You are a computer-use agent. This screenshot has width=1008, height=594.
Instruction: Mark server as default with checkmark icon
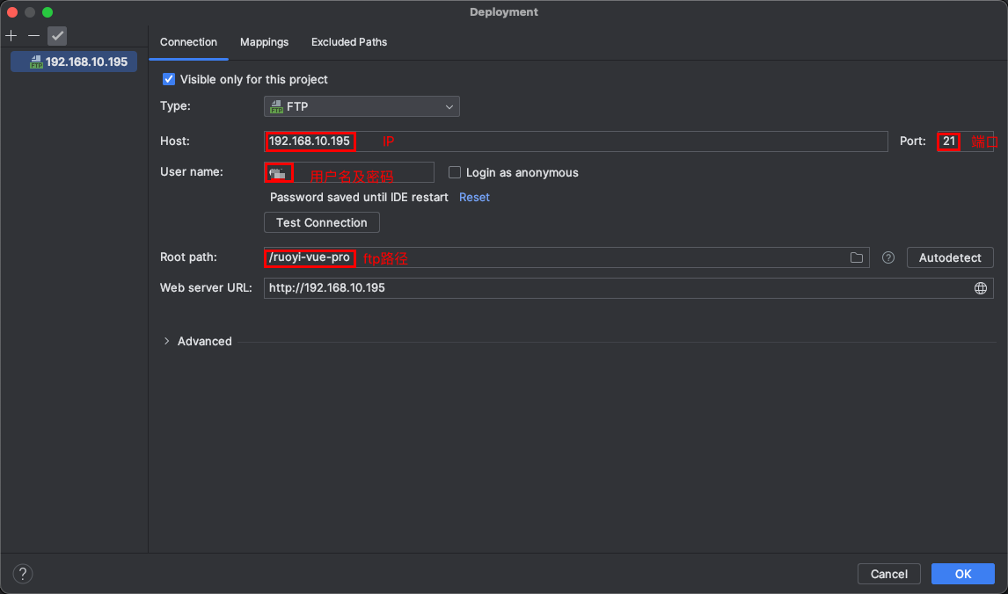57,36
